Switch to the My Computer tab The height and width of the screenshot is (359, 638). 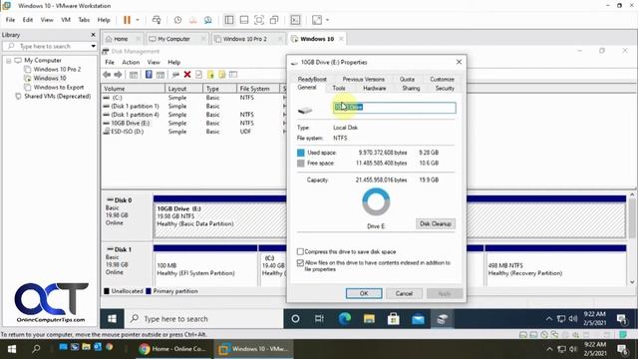tap(173, 39)
